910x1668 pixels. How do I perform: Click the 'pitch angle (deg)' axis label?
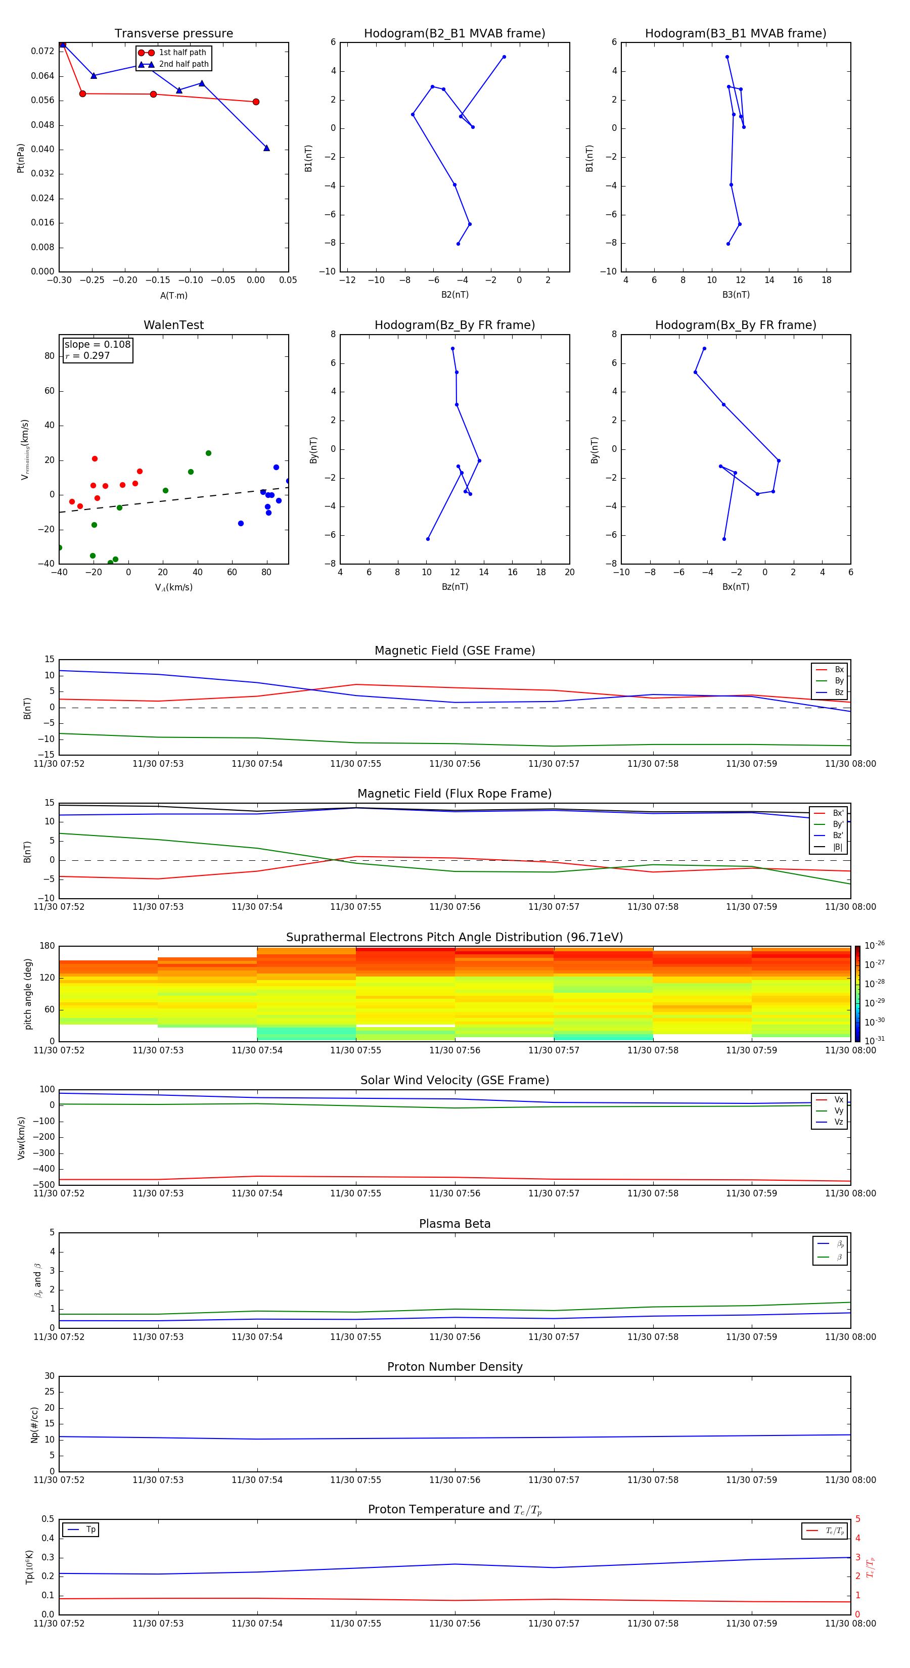28,993
